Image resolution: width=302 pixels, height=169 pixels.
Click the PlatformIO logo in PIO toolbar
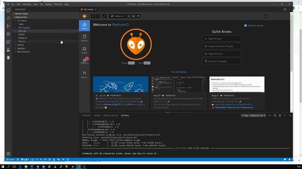coord(84,16)
